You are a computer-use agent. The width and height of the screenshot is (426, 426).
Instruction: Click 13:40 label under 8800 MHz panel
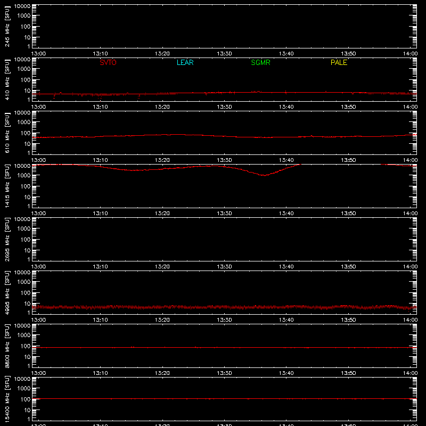pos(286,373)
